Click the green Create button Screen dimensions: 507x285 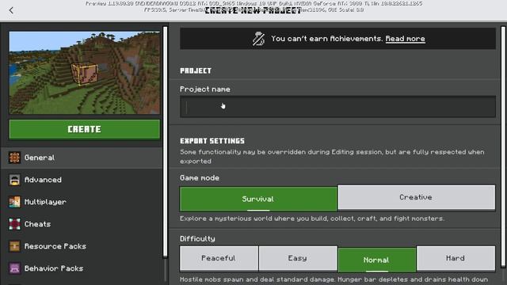point(85,129)
